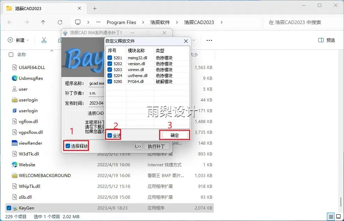Switch to details view icon in status bar

(x=331, y=216)
